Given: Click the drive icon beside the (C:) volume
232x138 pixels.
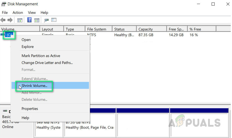Looking at the screenshot, I should 2,34.
